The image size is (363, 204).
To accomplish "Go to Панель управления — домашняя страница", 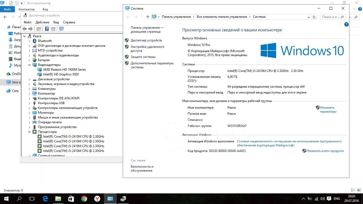I will point(147,29).
